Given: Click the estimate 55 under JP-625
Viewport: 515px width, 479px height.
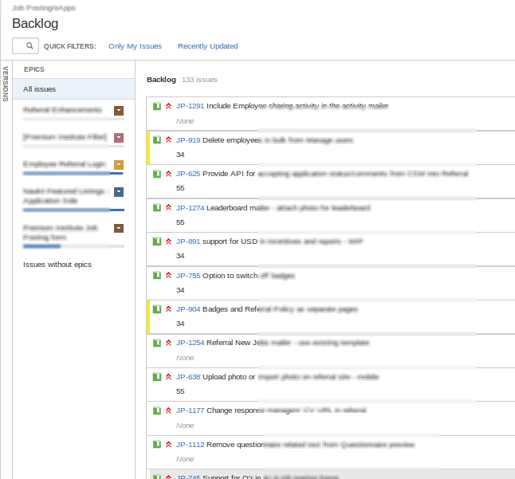Looking at the screenshot, I should [180, 188].
